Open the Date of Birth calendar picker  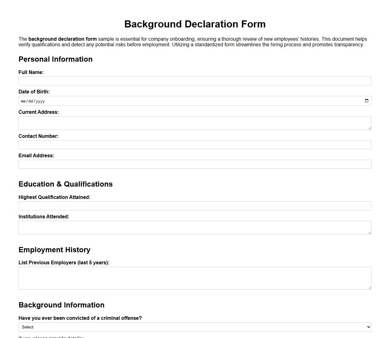[x=366, y=101]
